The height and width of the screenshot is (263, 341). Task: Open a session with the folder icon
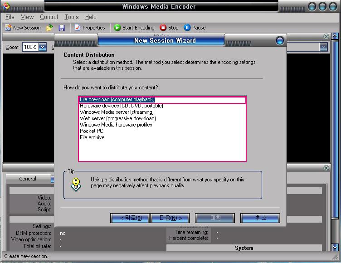(x=49, y=28)
